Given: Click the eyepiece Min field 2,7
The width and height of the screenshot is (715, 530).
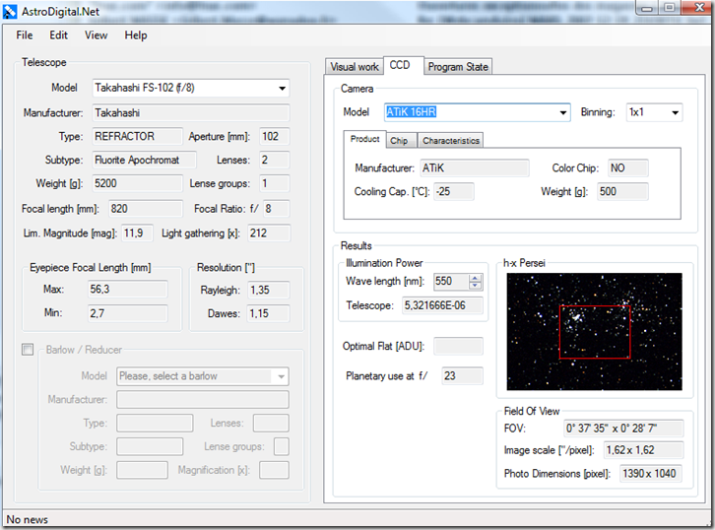Looking at the screenshot, I should tap(128, 313).
